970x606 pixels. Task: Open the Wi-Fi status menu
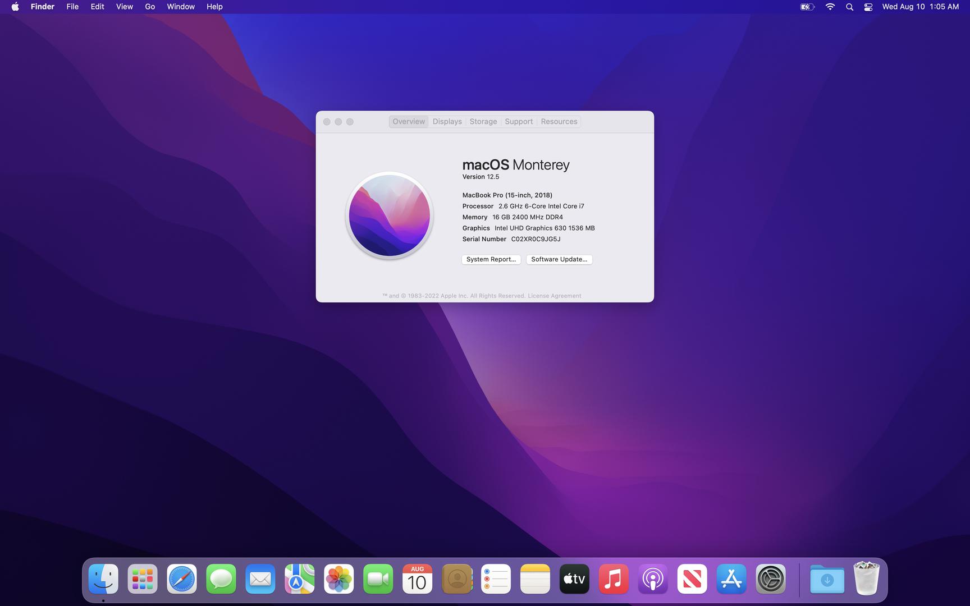tap(830, 7)
